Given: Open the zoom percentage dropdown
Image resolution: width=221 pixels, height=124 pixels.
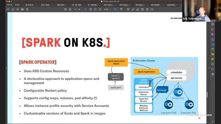Looking at the screenshot, I should [107, 9].
